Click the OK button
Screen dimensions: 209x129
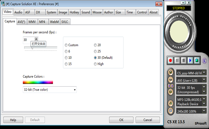click(x=121, y=120)
